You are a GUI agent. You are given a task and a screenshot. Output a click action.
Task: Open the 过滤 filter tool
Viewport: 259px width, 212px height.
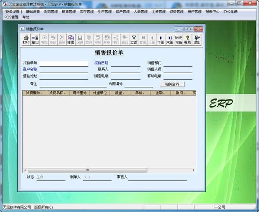pyautogui.click(x=134, y=40)
